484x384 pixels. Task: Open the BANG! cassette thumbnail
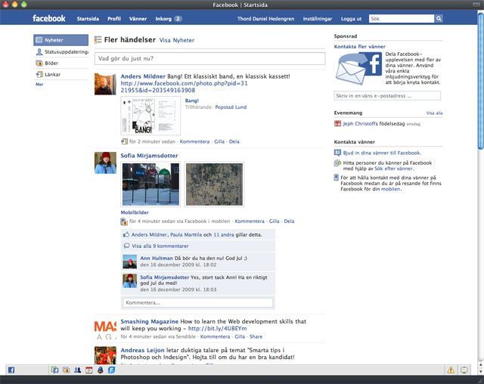coord(150,116)
